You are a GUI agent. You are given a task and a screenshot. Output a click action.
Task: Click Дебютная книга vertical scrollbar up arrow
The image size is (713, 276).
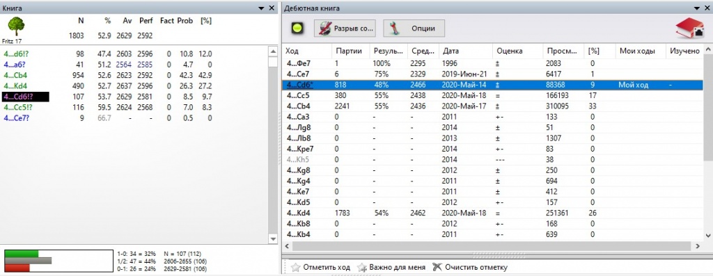(x=708, y=50)
